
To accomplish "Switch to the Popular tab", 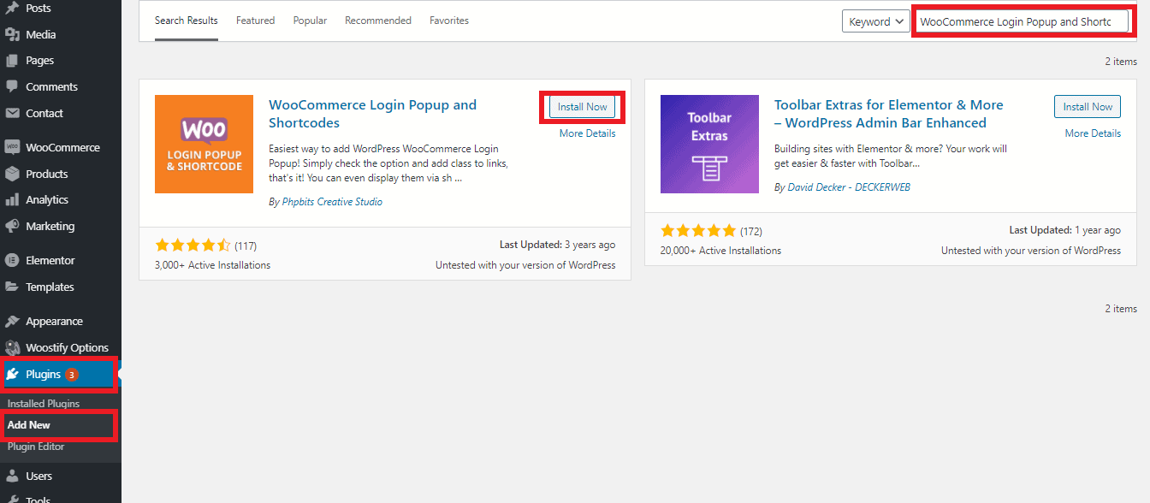I will point(310,21).
